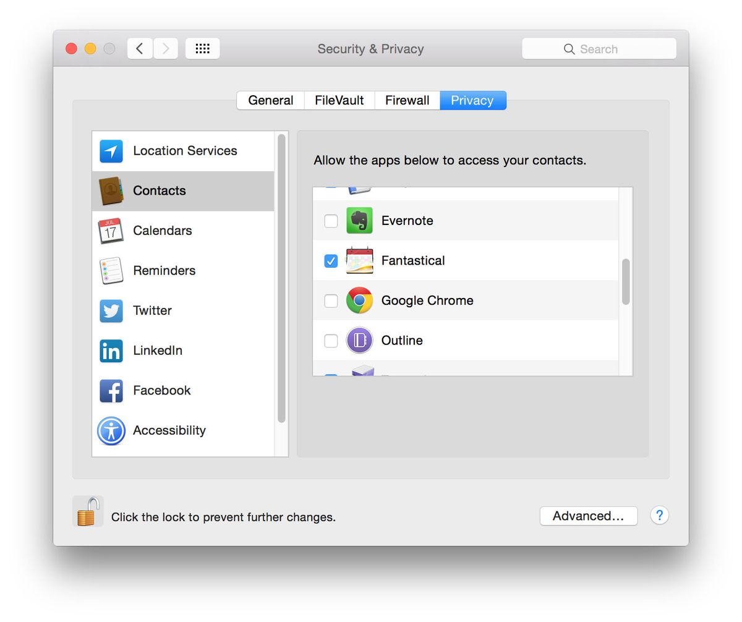
Task: Open the Calendars privacy settings
Action: tap(162, 230)
